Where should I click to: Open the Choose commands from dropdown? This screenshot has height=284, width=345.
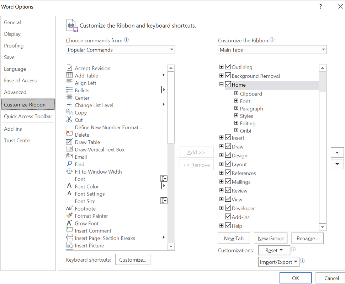click(120, 50)
